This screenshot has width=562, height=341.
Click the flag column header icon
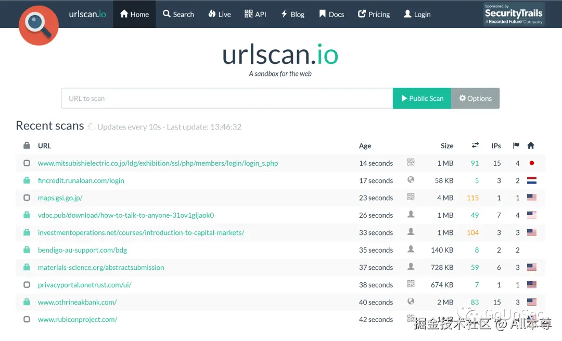[516, 145]
